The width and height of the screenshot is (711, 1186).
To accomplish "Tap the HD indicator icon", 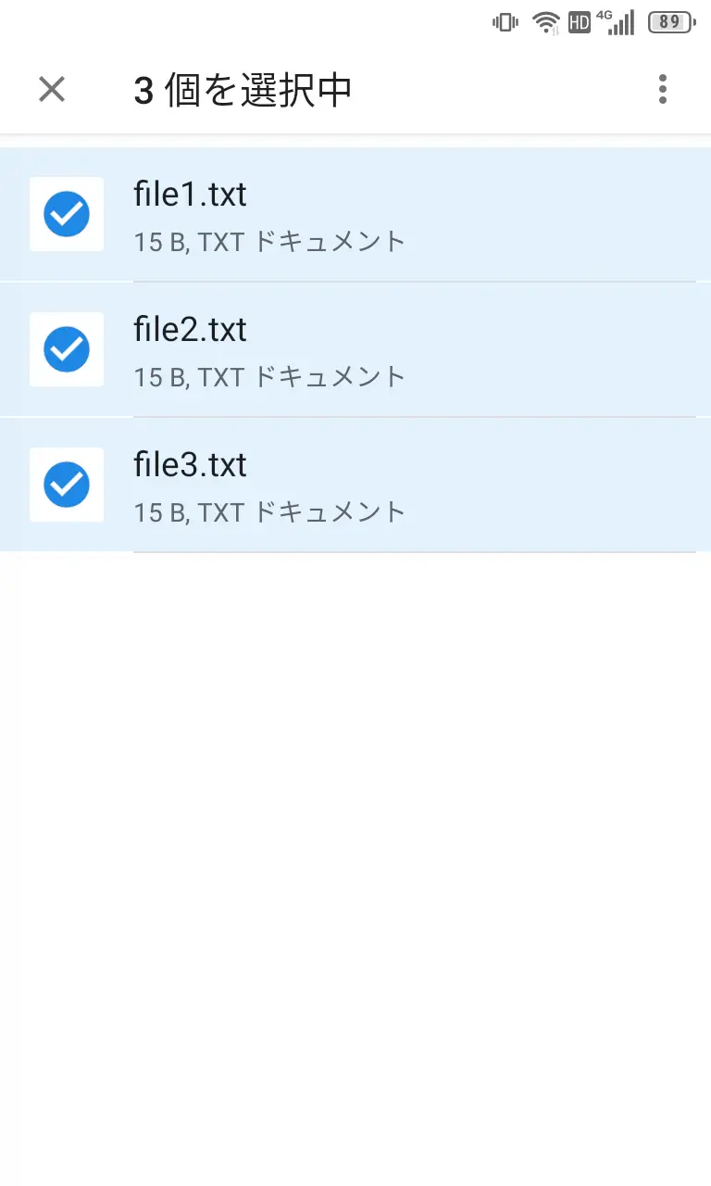I will tap(580, 22).
